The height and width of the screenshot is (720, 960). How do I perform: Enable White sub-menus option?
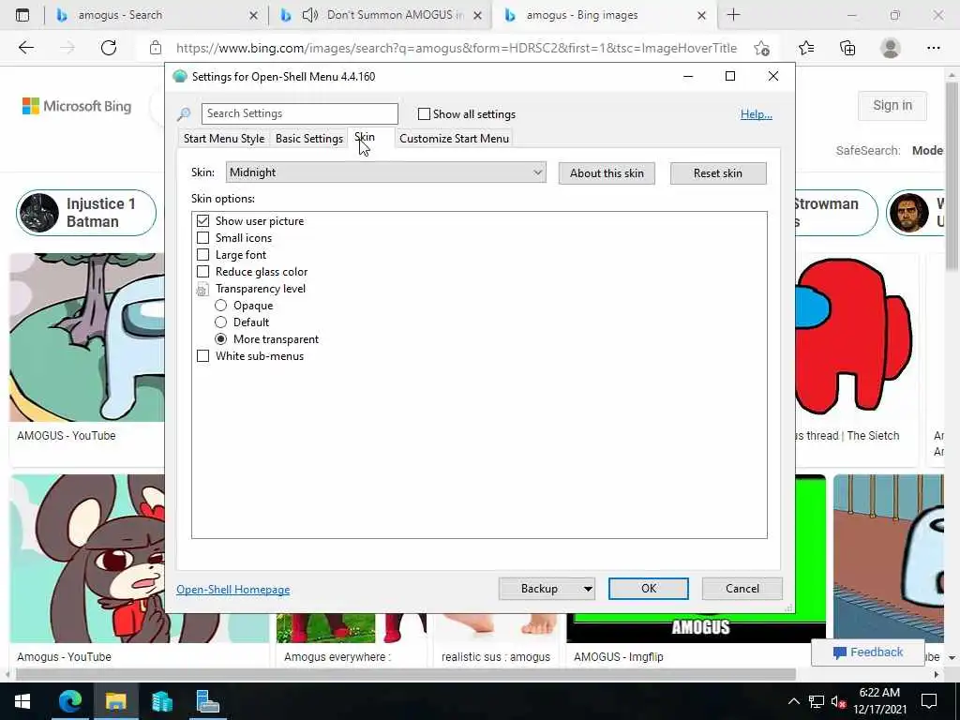202,355
